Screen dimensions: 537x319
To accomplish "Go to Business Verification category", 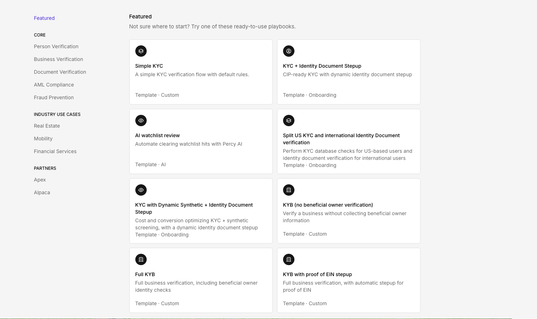I will [x=58, y=59].
